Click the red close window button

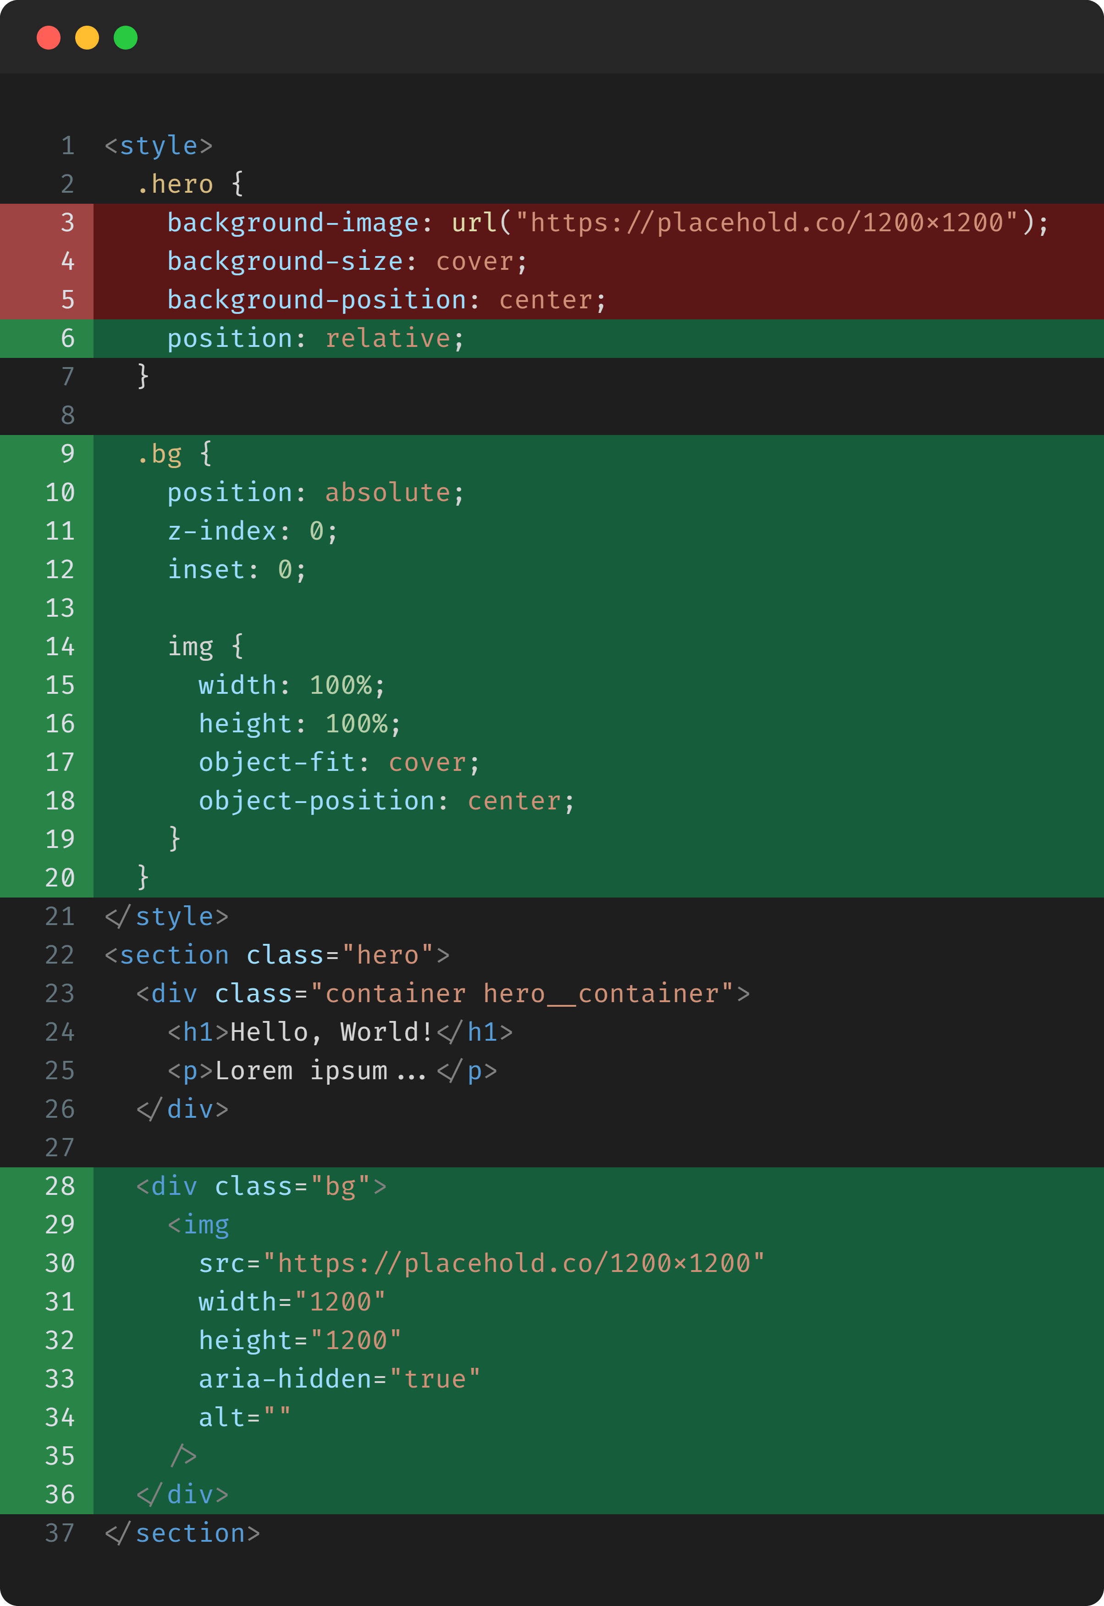click(x=49, y=37)
